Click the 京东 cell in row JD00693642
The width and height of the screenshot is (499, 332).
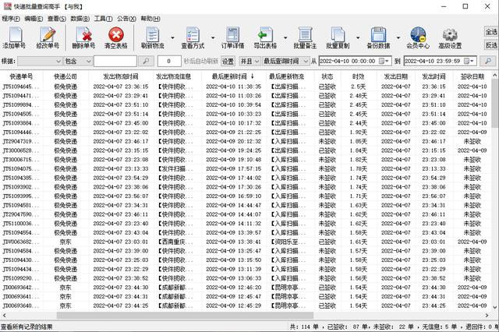[65, 288]
